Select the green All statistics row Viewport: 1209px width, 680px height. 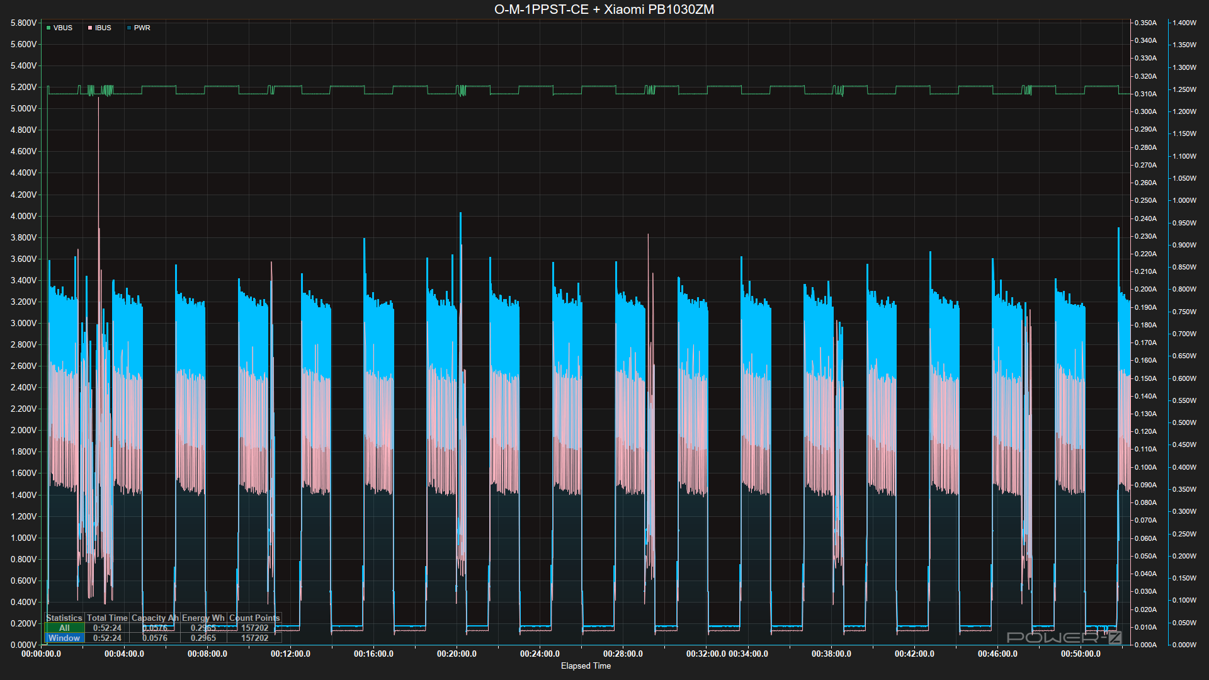(x=64, y=628)
